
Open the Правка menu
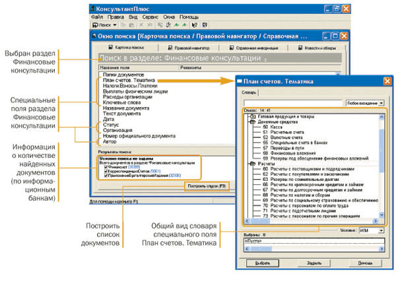point(115,17)
